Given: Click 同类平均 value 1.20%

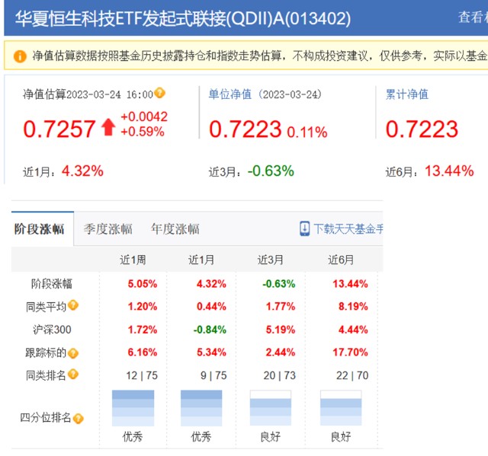Looking at the screenshot, I should pyautogui.click(x=143, y=307).
